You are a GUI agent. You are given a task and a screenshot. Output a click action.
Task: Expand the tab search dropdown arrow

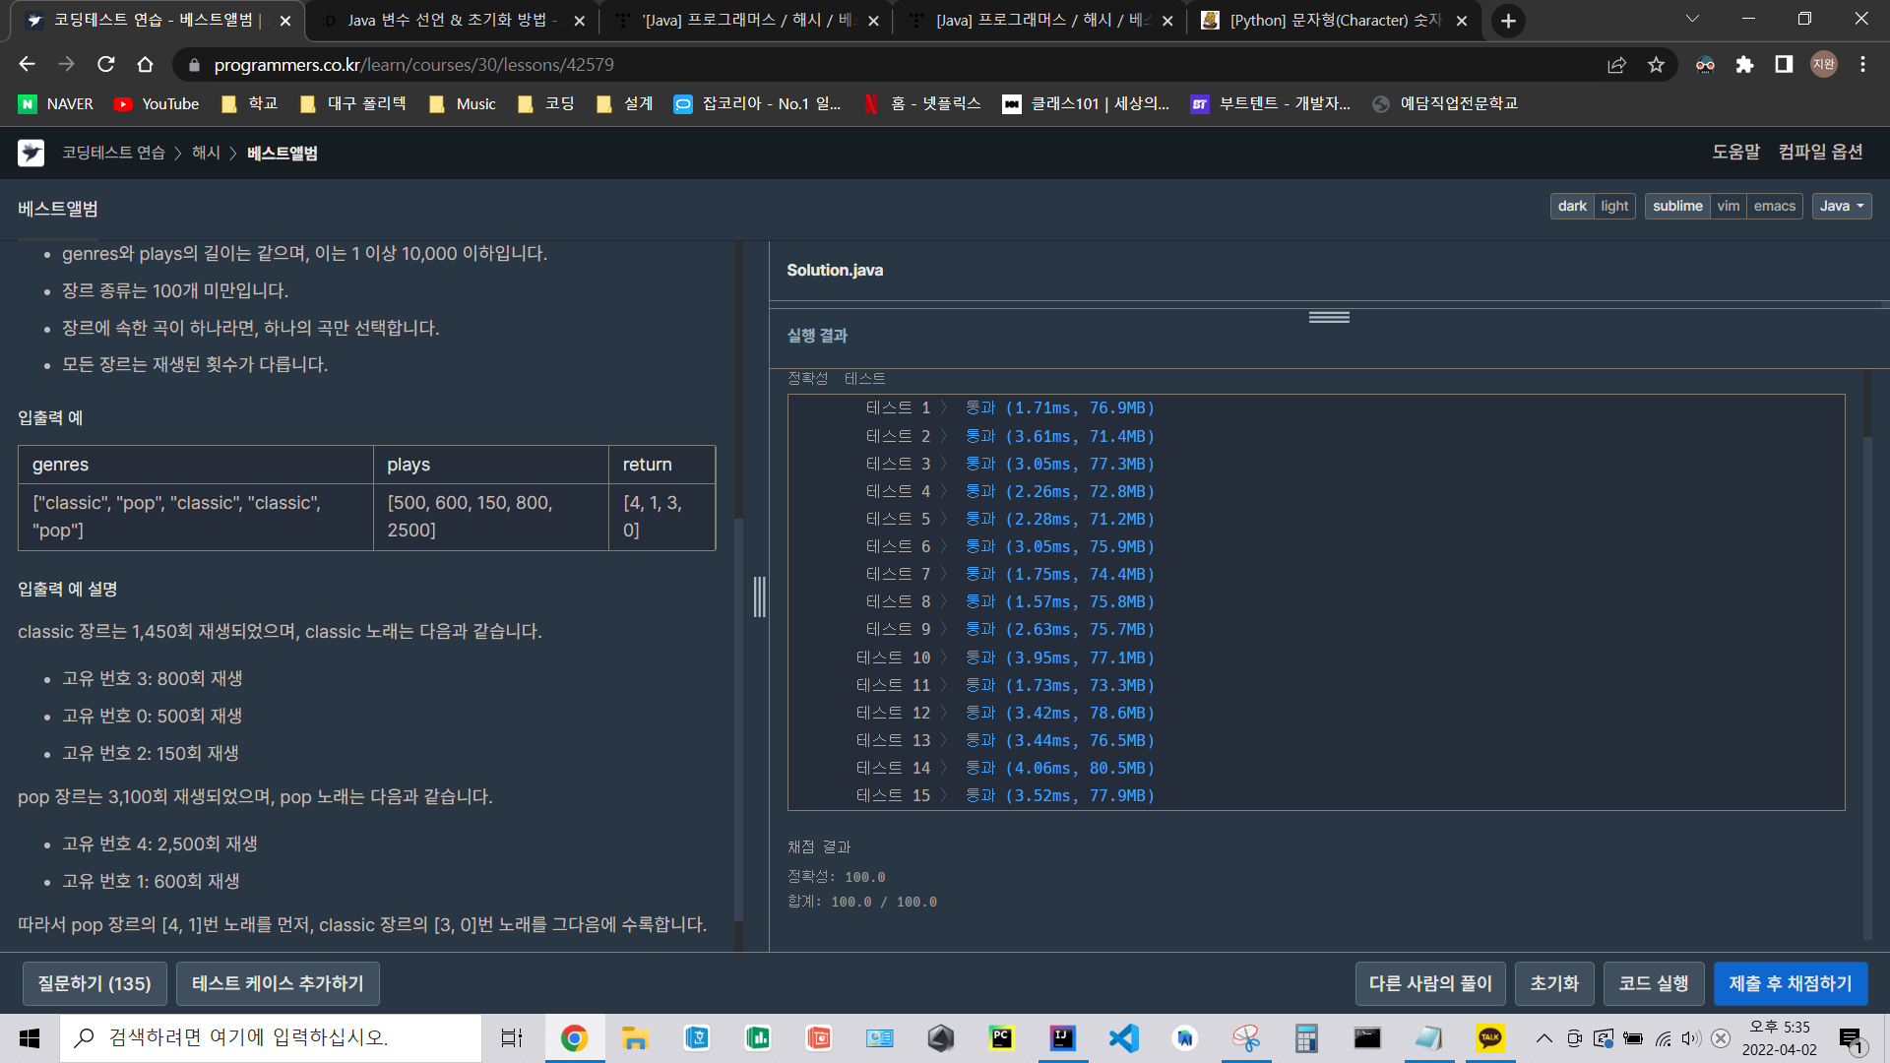1692,19
